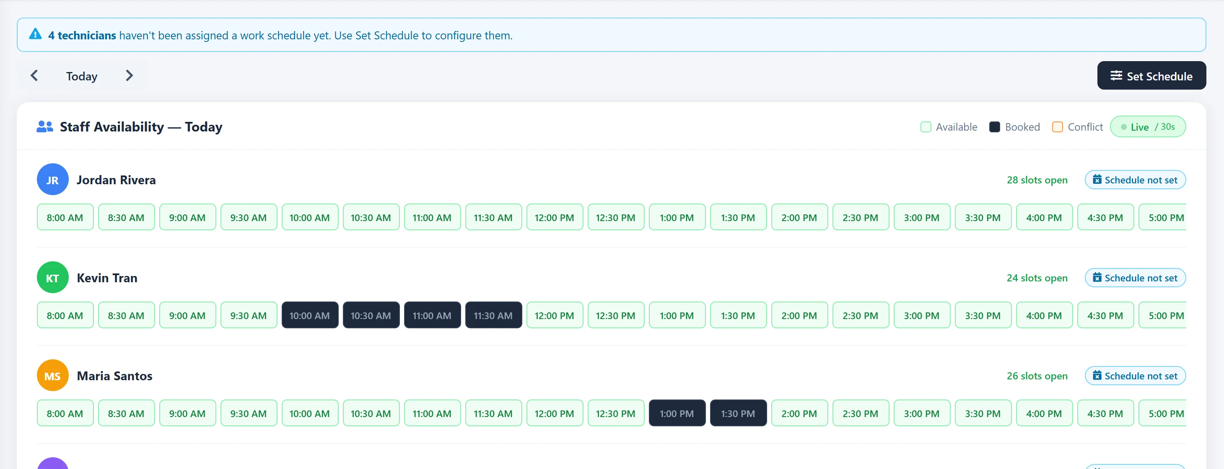This screenshot has height=469, width=1224.
Task: Open Kevin Tran's booked 11:30 AM slot
Action: point(493,315)
